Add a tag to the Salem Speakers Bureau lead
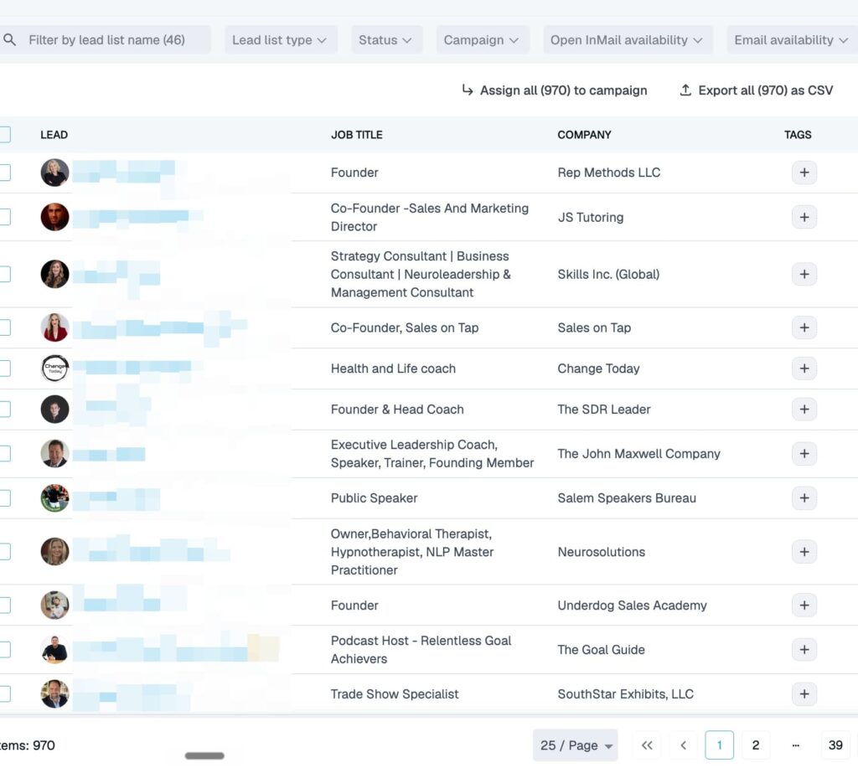 pos(804,497)
